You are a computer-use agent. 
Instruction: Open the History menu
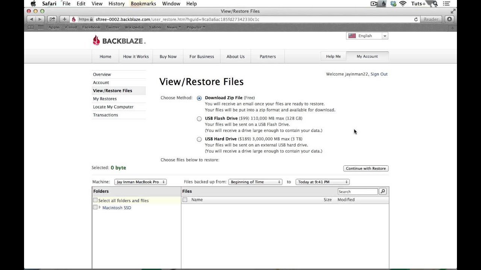tap(116, 3)
